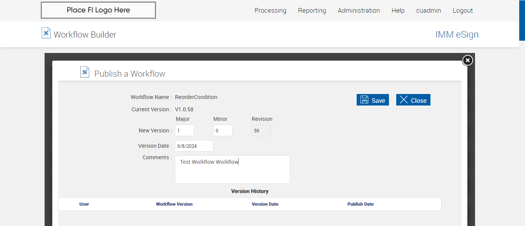
Task: Click the Place FI Logo Here placeholder
Action: [98, 10]
